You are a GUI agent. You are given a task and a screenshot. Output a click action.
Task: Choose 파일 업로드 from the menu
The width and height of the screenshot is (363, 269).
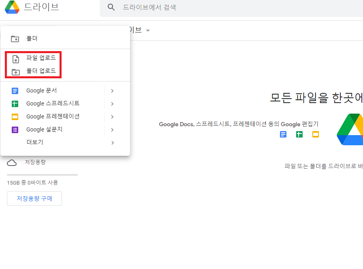coord(41,58)
